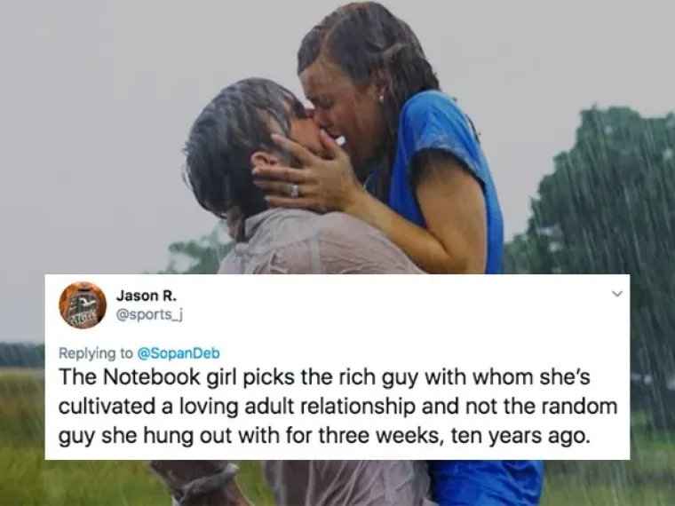Open the @sports_j handle
675x506 pixels.
coord(150,315)
